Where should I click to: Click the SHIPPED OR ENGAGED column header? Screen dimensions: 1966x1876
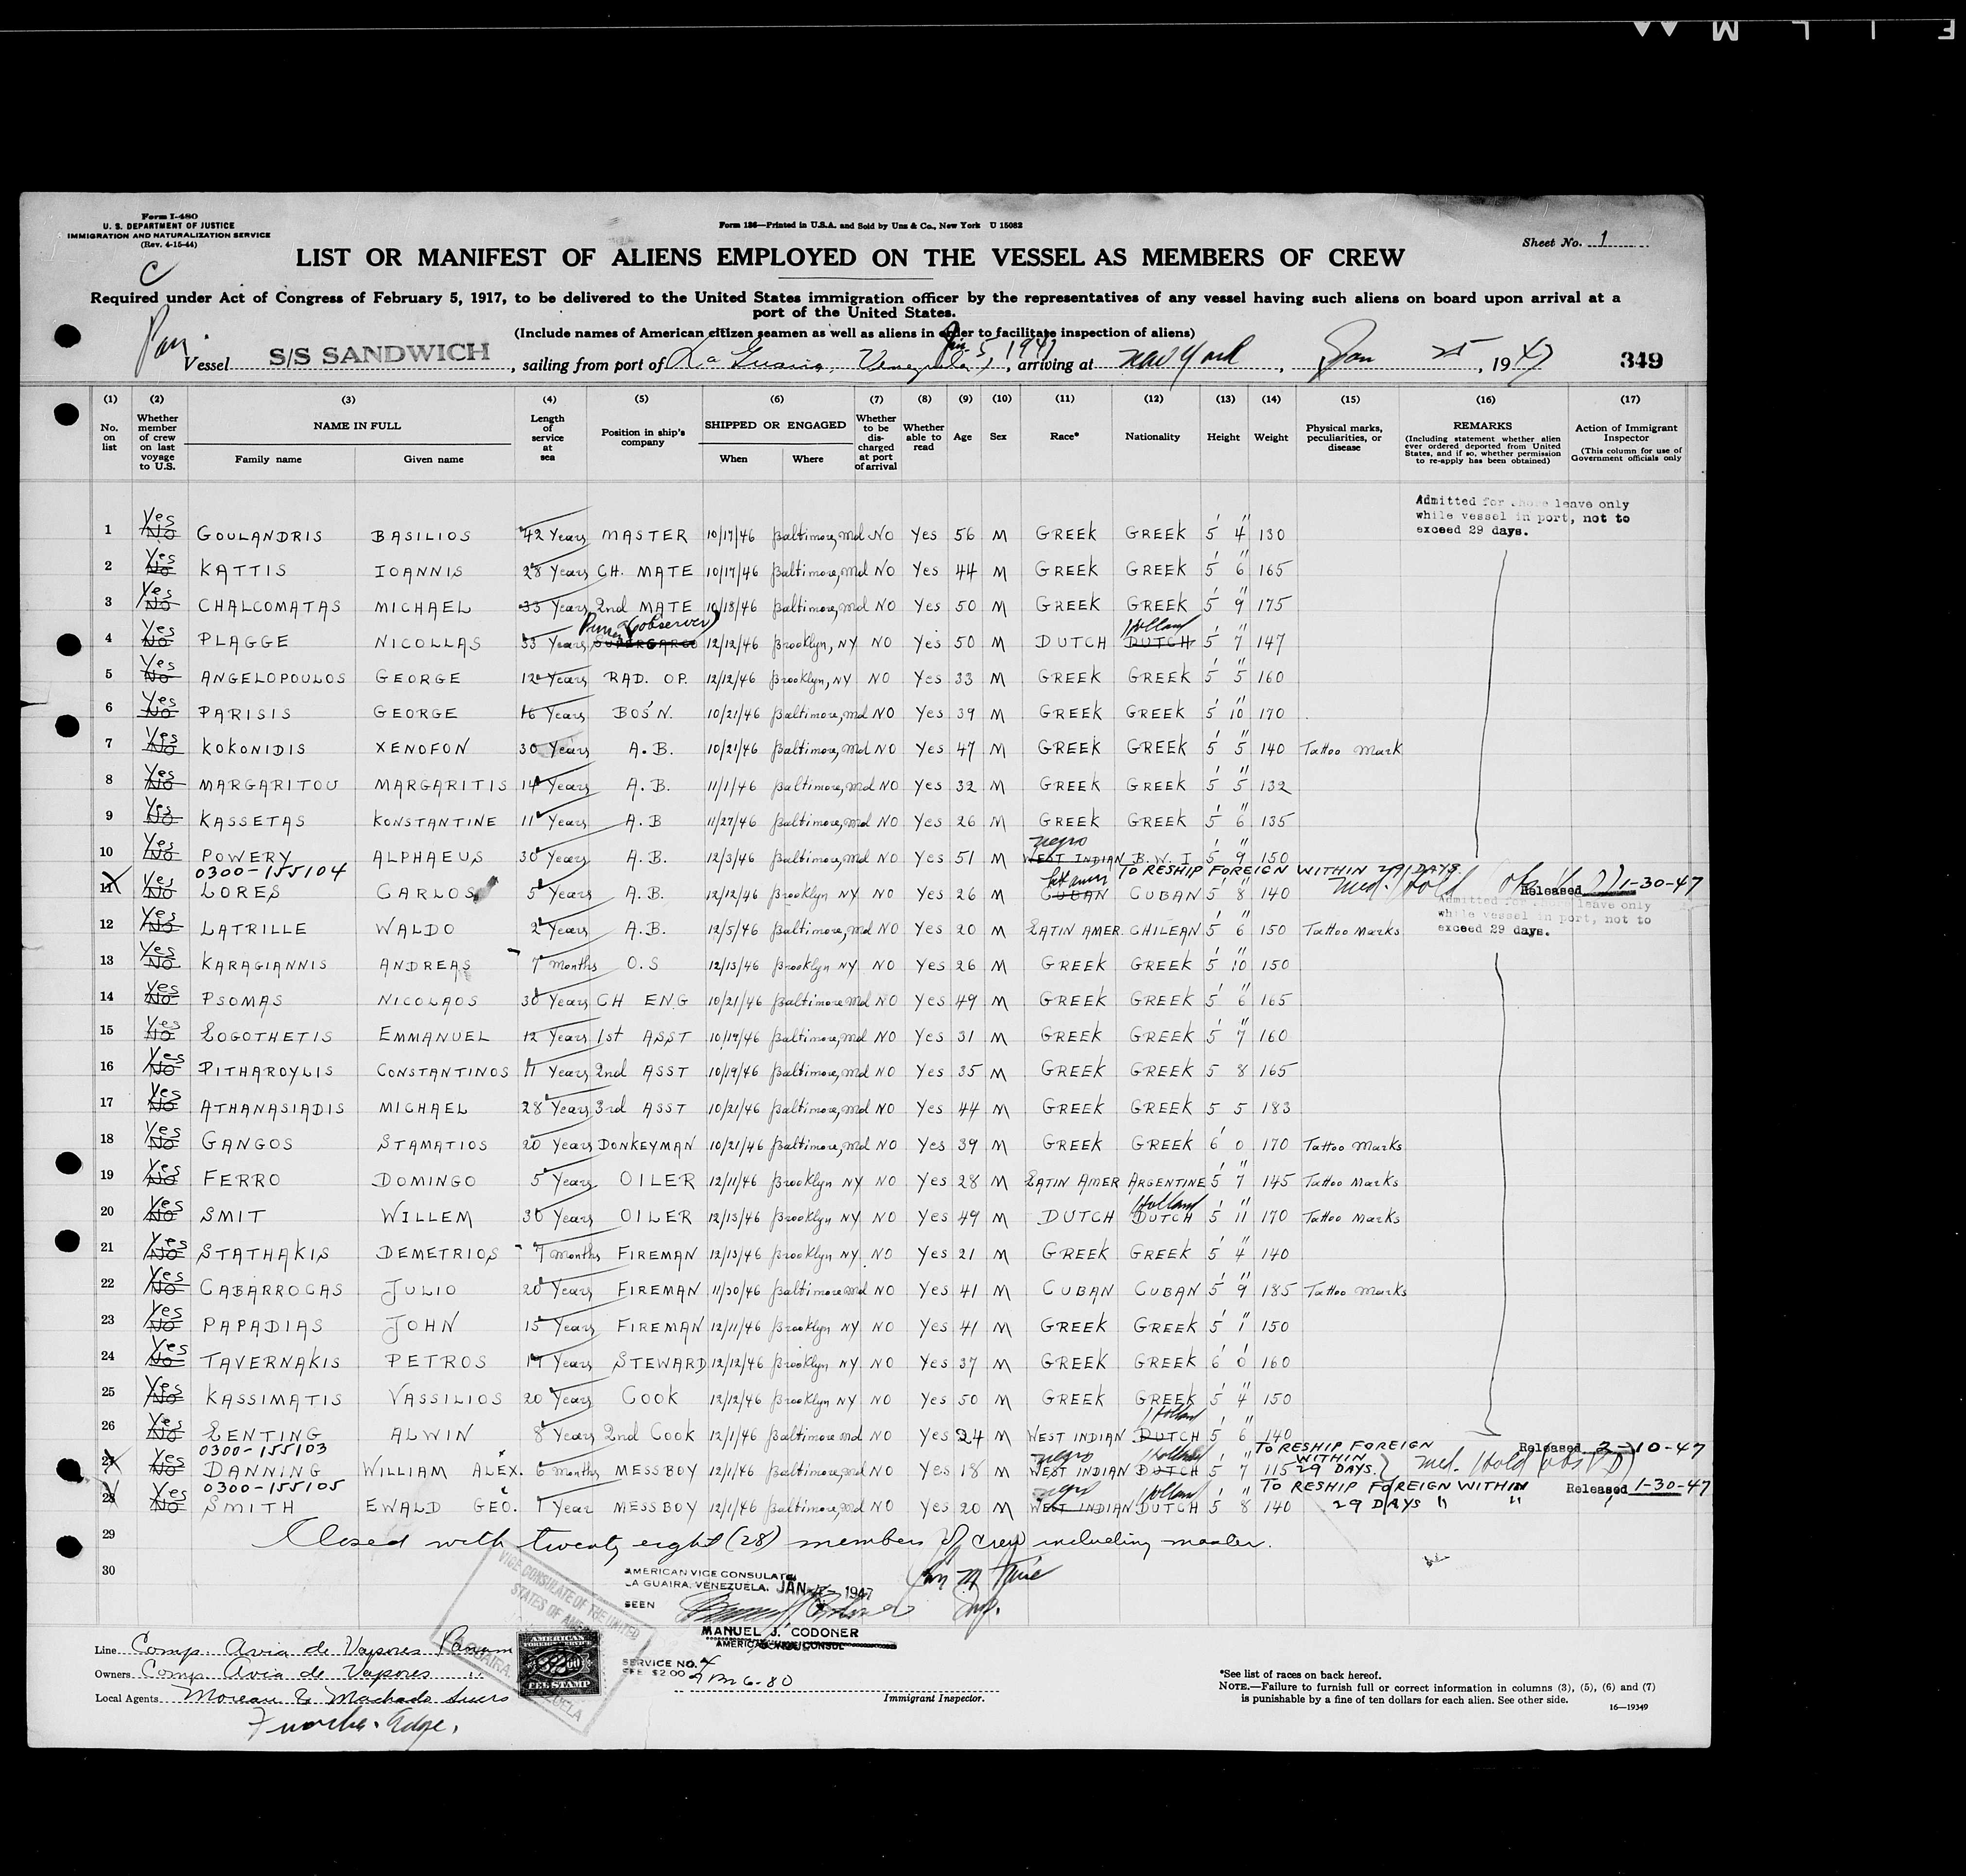point(775,425)
